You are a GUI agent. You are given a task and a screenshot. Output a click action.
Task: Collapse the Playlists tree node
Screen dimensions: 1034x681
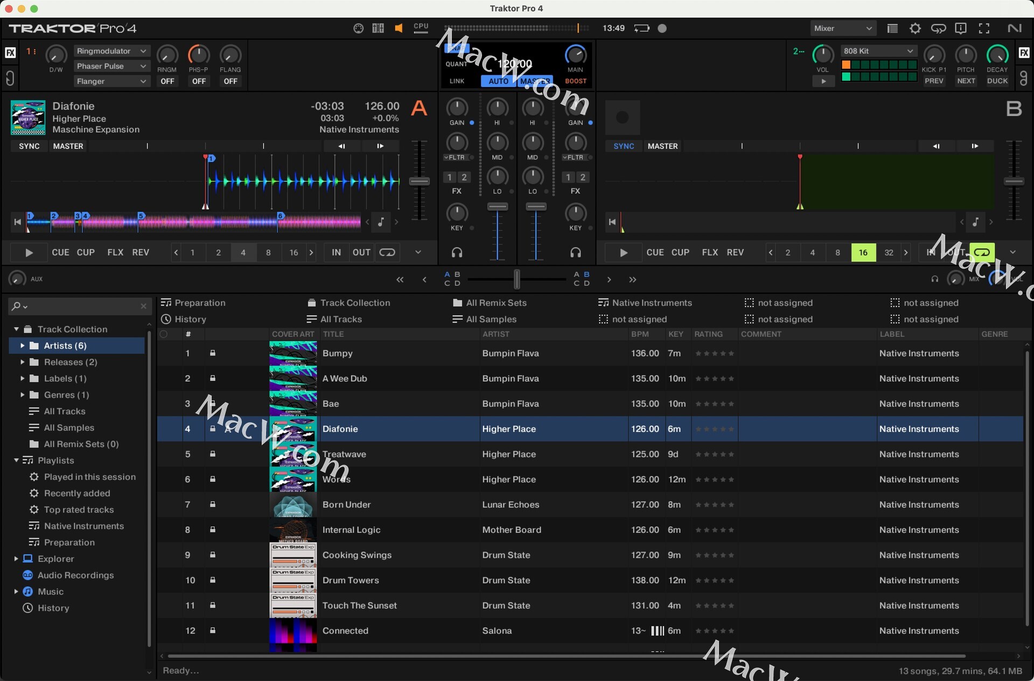pyautogui.click(x=16, y=460)
